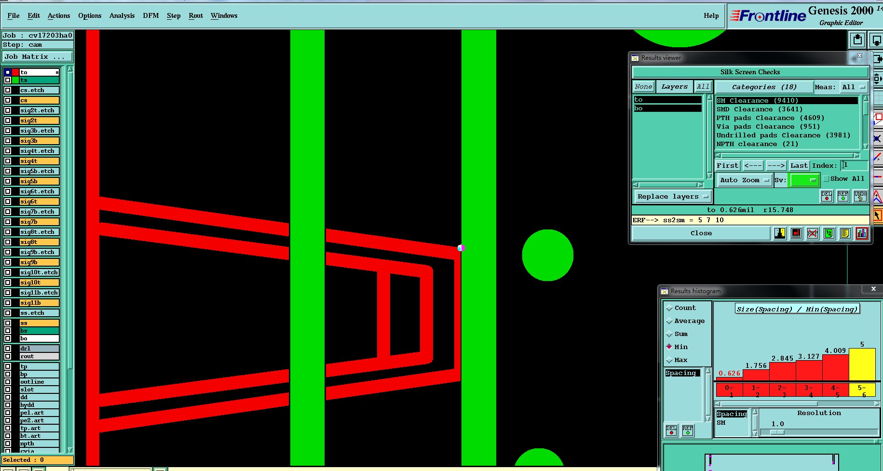Click the upload arrow icon top right
883x471 pixels.
click(x=857, y=40)
